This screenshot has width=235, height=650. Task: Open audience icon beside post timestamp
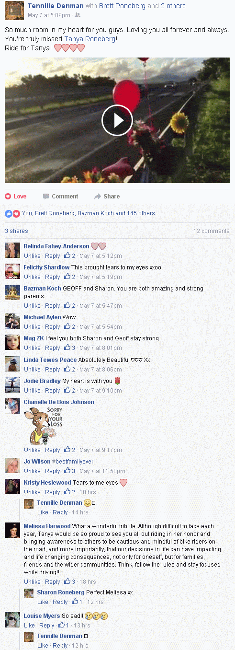click(x=78, y=15)
